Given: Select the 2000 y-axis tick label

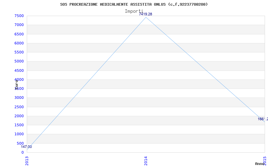Looking at the screenshot, I should [x=19, y=116].
